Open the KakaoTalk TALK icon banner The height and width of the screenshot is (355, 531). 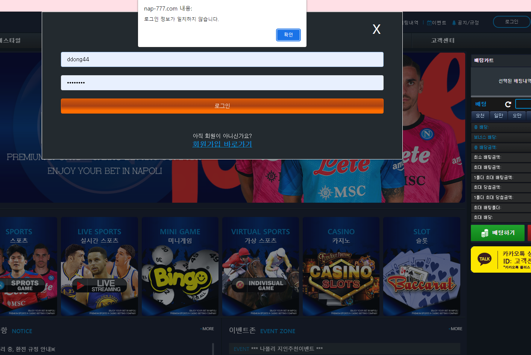pos(484,259)
